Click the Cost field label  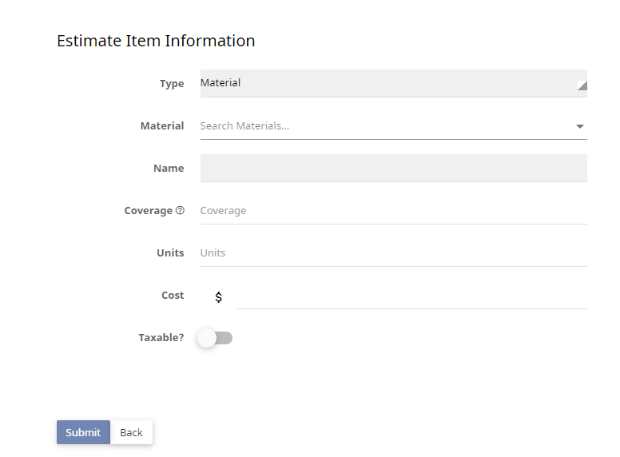173,296
